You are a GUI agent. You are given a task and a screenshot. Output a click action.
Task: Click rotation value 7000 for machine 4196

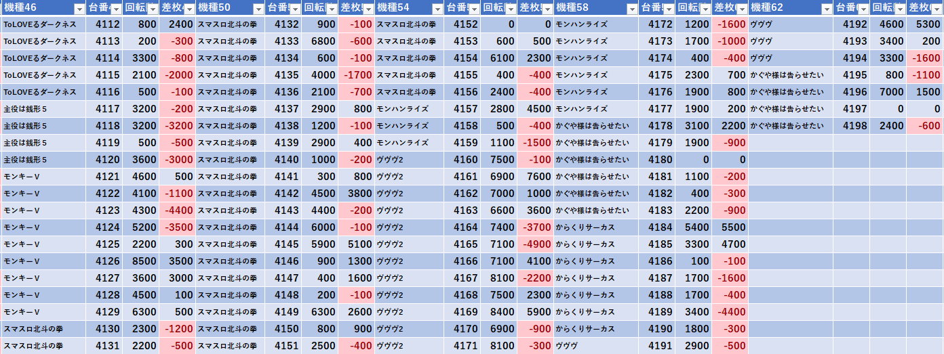pos(888,92)
